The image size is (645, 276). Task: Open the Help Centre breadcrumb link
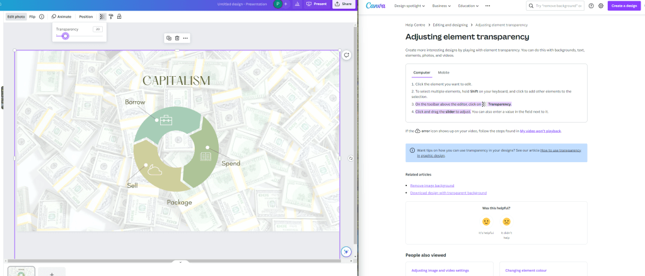click(415, 25)
